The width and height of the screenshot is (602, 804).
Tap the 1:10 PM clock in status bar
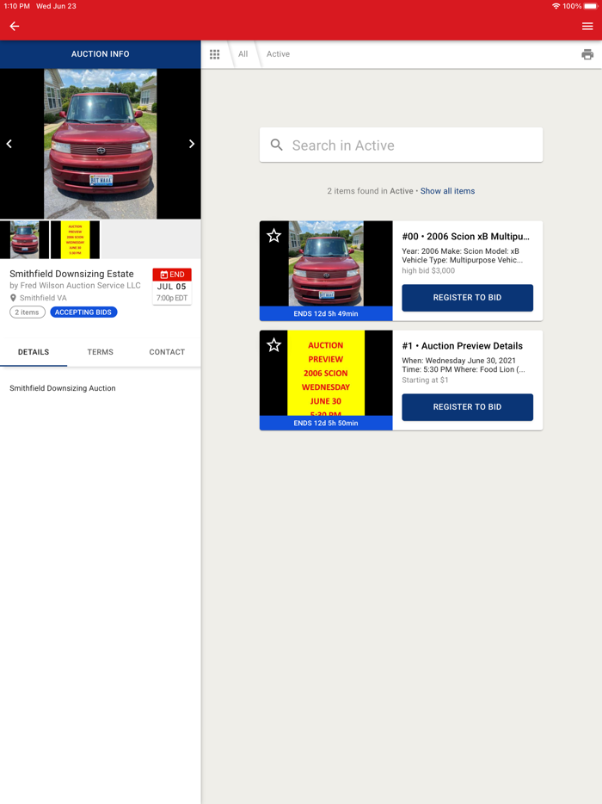pos(17,6)
